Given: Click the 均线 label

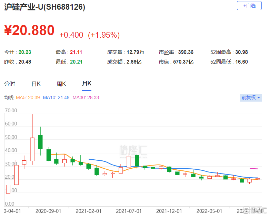Looking at the screenshot, I should coord(9,98).
